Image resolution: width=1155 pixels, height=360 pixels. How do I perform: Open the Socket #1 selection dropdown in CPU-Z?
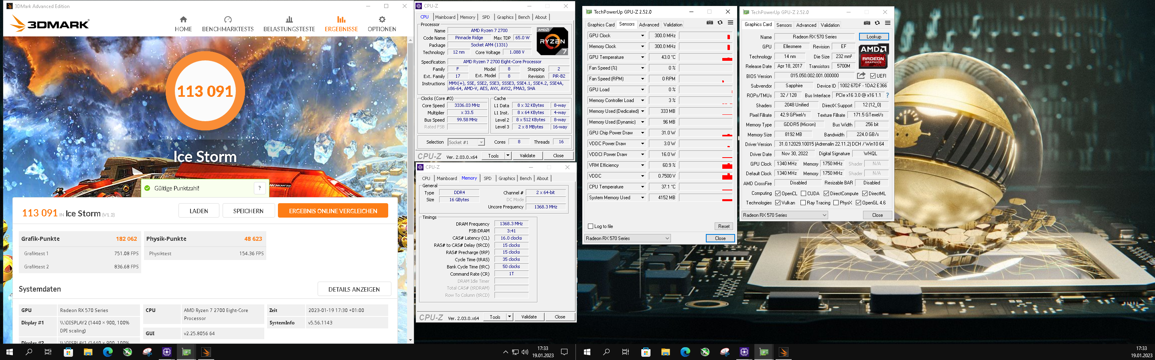click(466, 142)
